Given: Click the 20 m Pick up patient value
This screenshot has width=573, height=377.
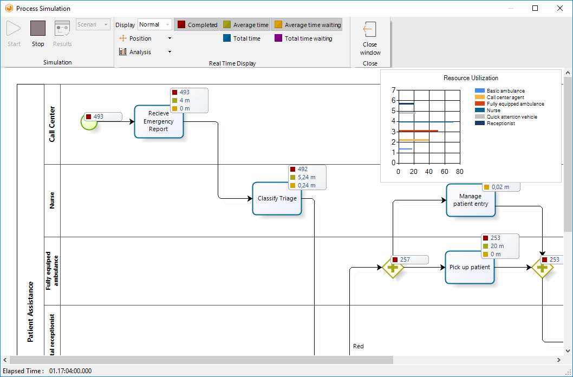Looking at the screenshot, I should click(x=497, y=246).
